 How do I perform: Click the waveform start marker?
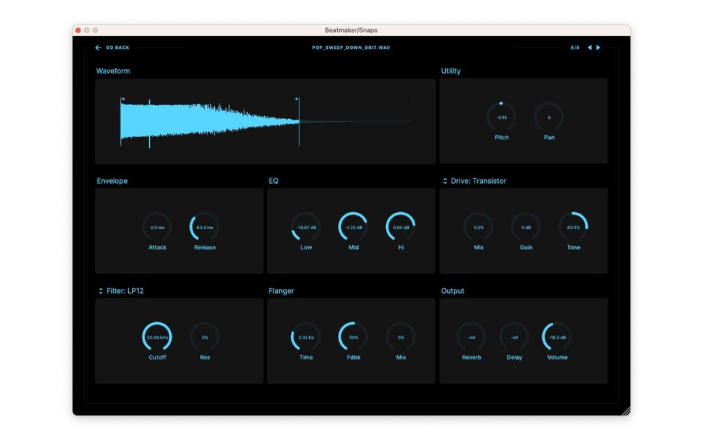pos(122,99)
